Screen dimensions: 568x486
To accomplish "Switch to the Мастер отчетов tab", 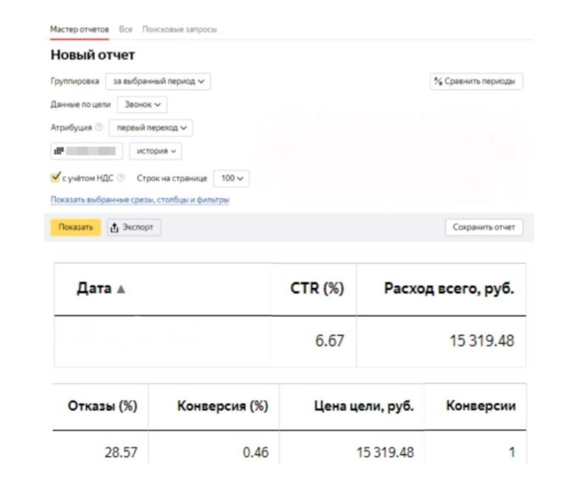I will click(x=79, y=29).
